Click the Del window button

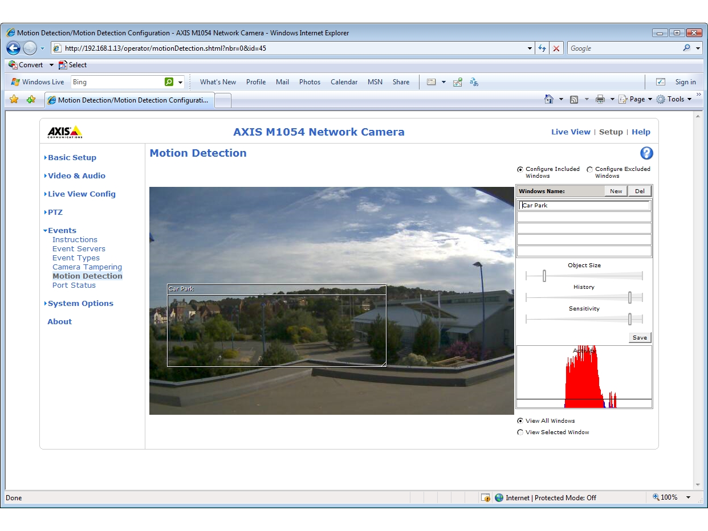640,191
